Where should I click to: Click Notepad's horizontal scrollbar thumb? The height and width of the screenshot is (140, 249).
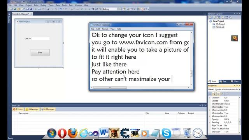coord(110,87)
